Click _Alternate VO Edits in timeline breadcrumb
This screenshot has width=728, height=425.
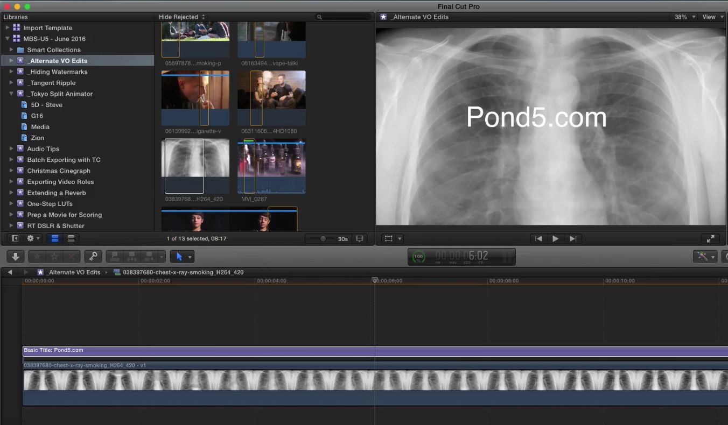(68, 272)
